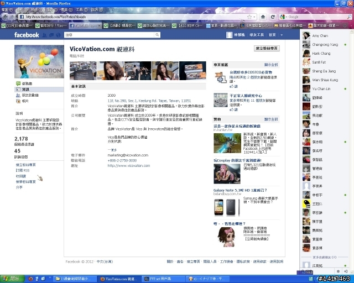Close the VicoVation Facebook tab
The width and height of the screenshot is (354, 283).
coord(99,26)
